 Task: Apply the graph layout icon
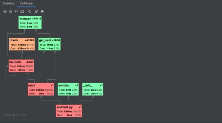(29, 12)
